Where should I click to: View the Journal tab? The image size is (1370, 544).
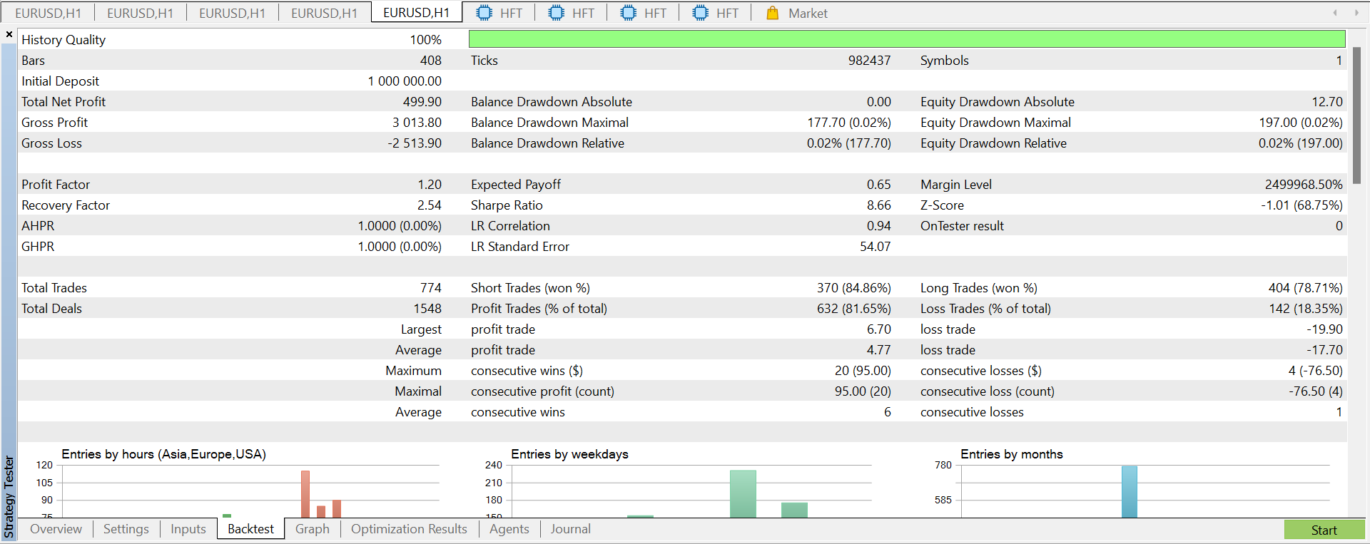(x=571, y=529)
